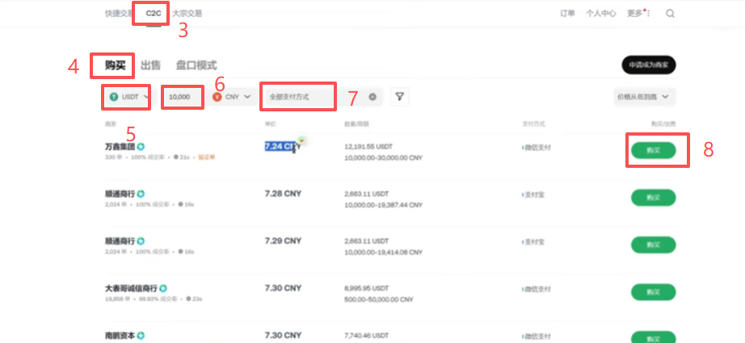This screenshot has width=745, height=343.
Task: Open merchant 顺通商行 in 7.29 CNY row
Action: pos(120,241)
